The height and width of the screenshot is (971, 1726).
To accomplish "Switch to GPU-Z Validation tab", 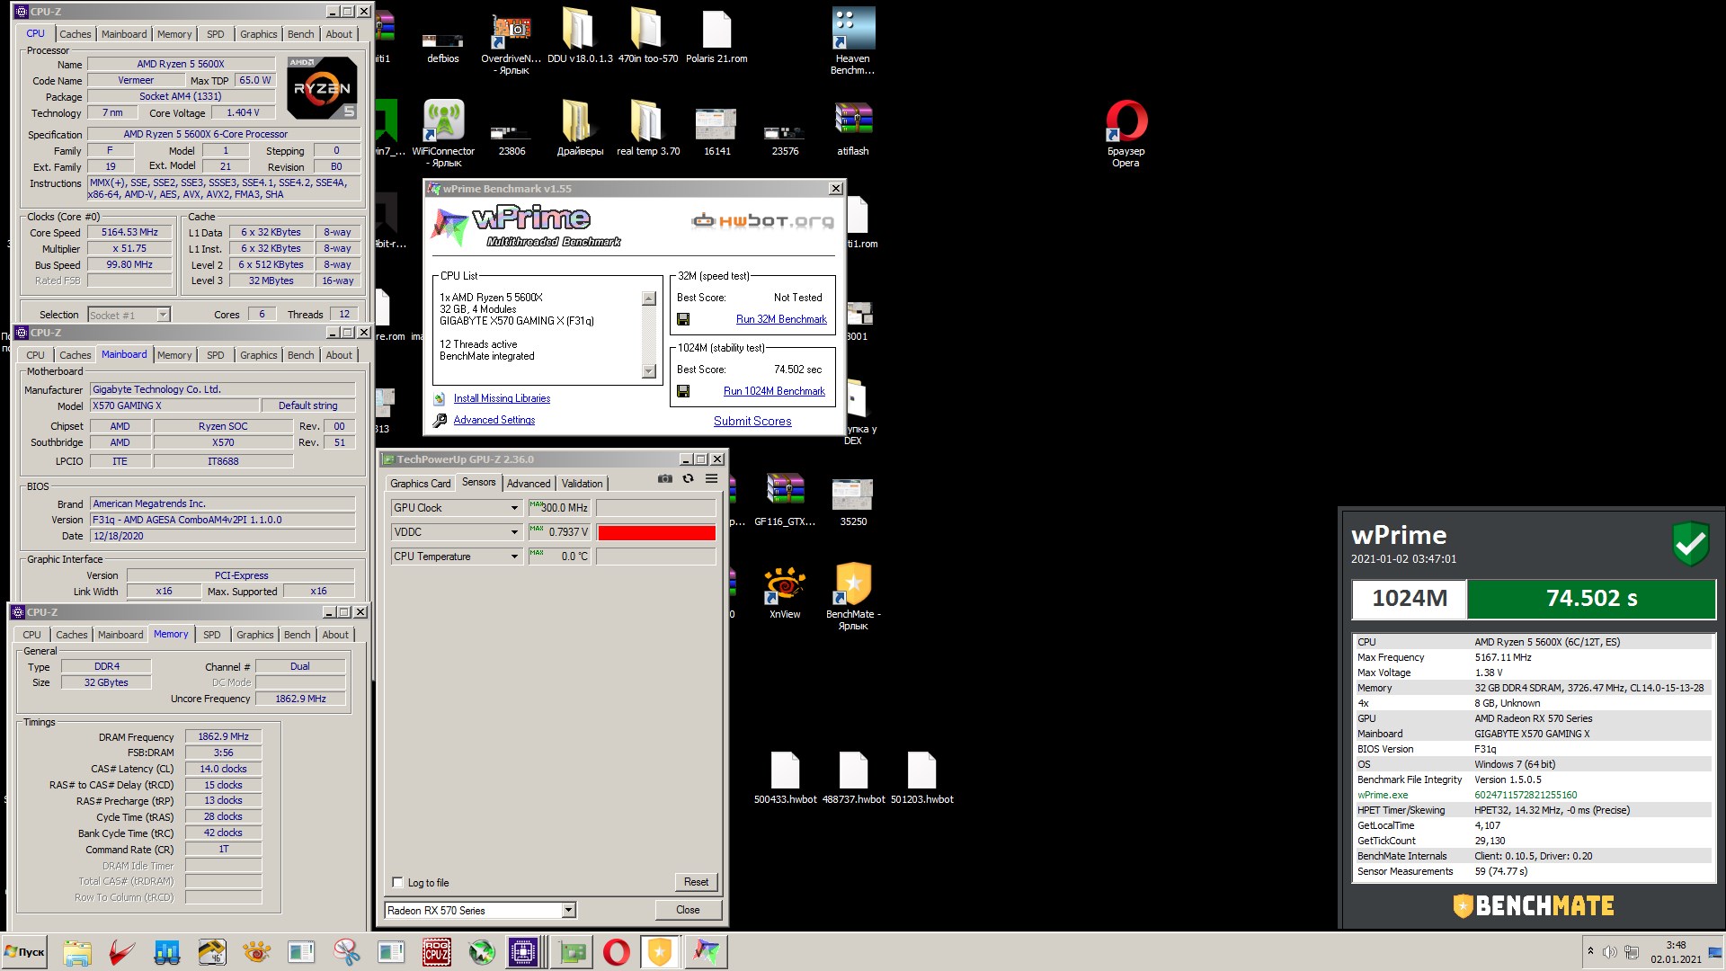I will [x=583, y=484].
